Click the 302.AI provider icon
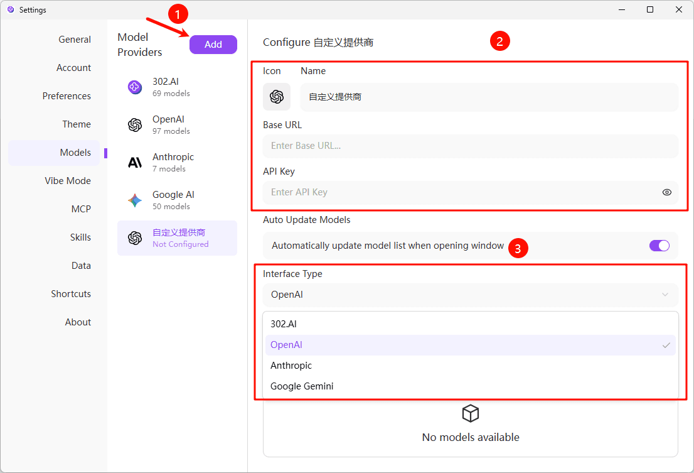Image resolution: width=694 pixels, height=473 pixels. click(x=135, y=87)
